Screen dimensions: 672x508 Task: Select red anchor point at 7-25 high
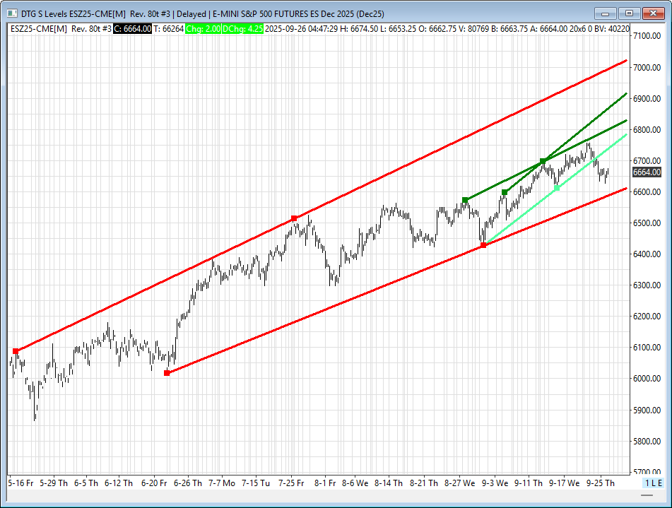294,218
